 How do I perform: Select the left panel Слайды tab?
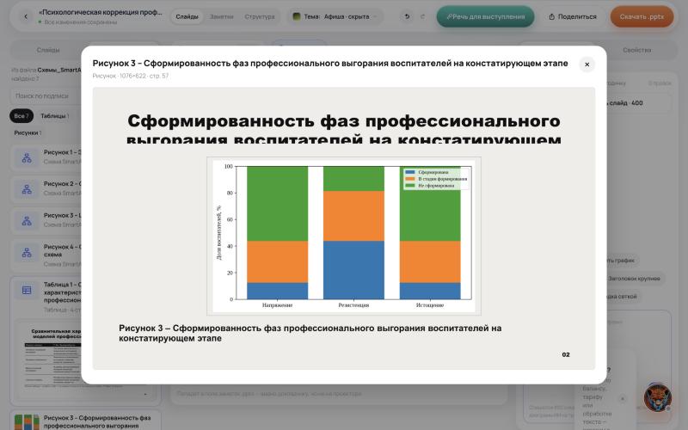48,50
